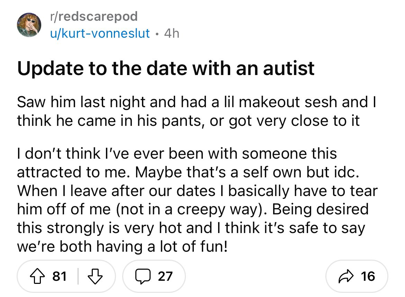Open the post titled 'Update to the date'
This screenshot has width=405, height=297.
(166, 68)
